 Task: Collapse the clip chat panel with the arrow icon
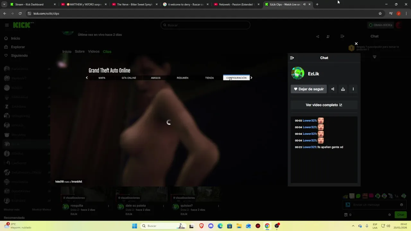[292, 58]
